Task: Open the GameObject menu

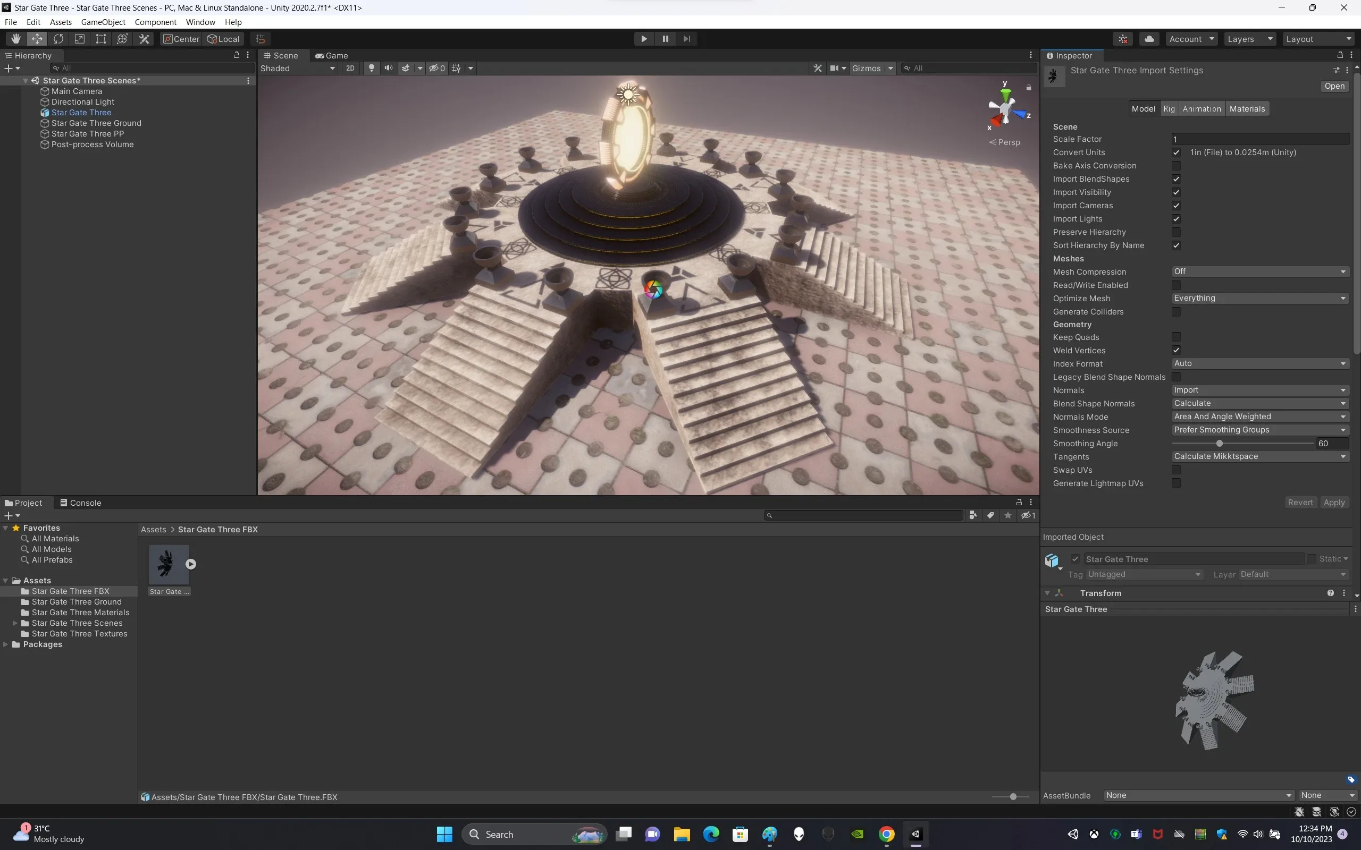Action: (103, 22)
